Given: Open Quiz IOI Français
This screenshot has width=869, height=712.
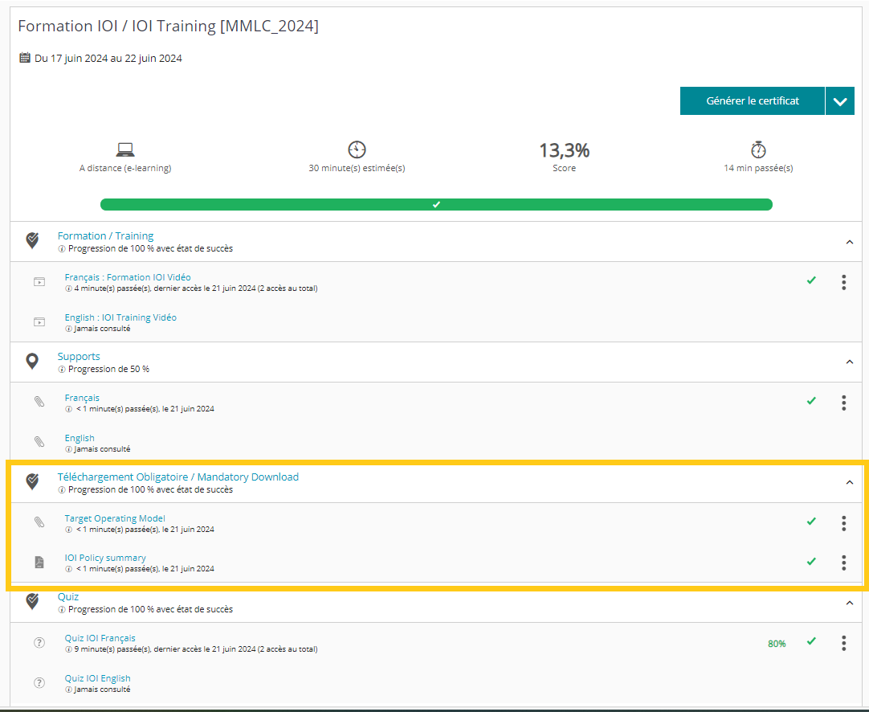Looking at the screenshot, I should (x=100, y=638).
